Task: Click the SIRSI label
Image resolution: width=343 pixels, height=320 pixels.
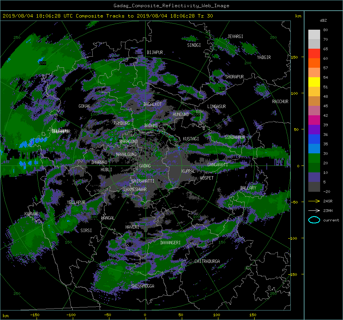Action: (86, 231)
